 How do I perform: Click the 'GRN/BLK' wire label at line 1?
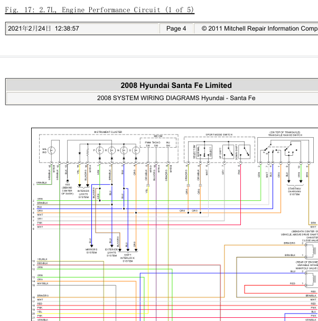pyautogui.click(x=42, y=183)
